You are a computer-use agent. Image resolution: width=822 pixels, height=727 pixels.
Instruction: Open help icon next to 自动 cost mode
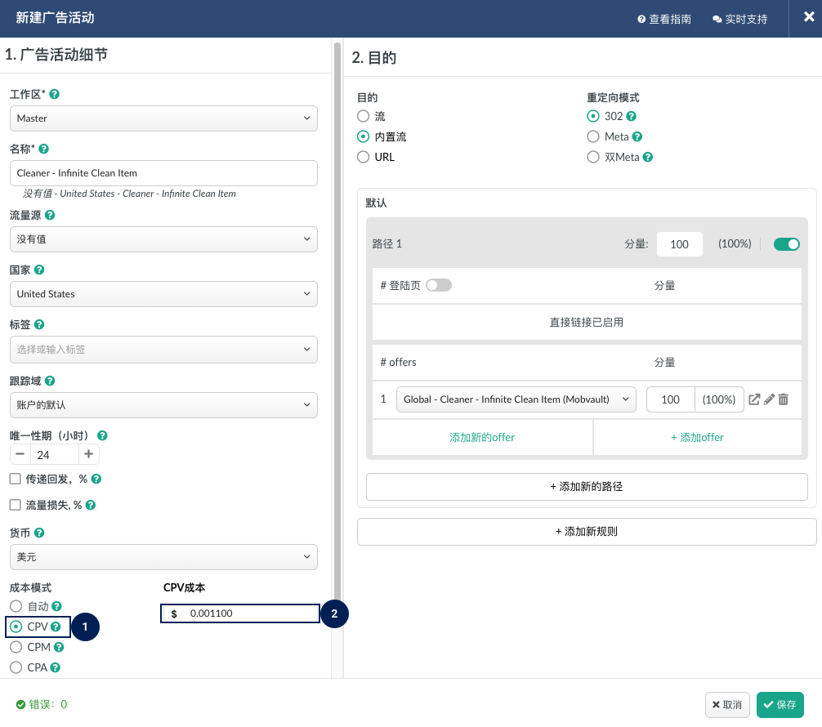[56, 606]
